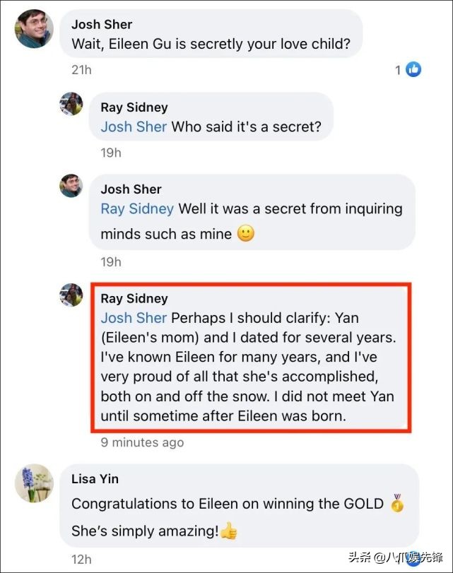The image size is (453, 573).
Task: Open Josh Sher's avatar on the top comment
Action: (x=33, y=29)
